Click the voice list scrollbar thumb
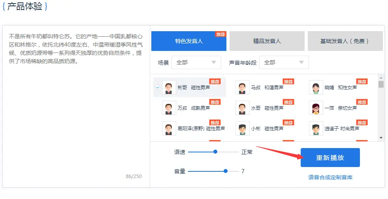Screen dimensions: 388x199 coord(381,84)
